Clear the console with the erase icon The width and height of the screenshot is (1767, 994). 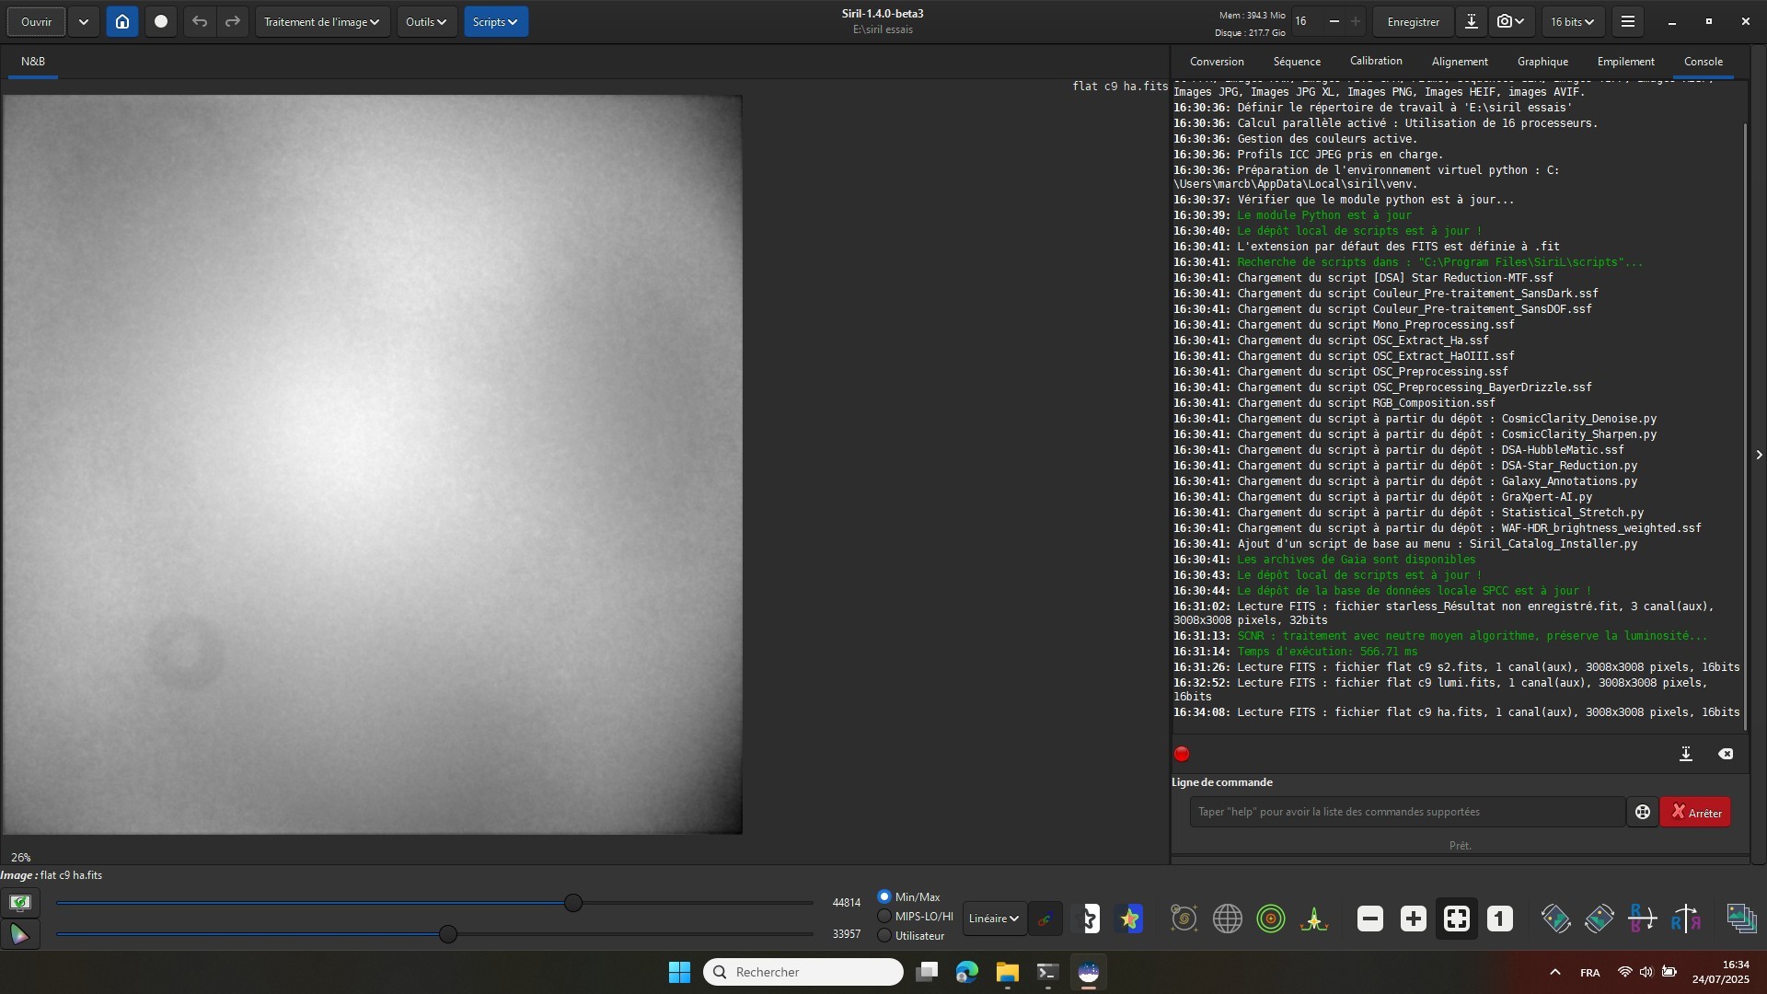1726,754
